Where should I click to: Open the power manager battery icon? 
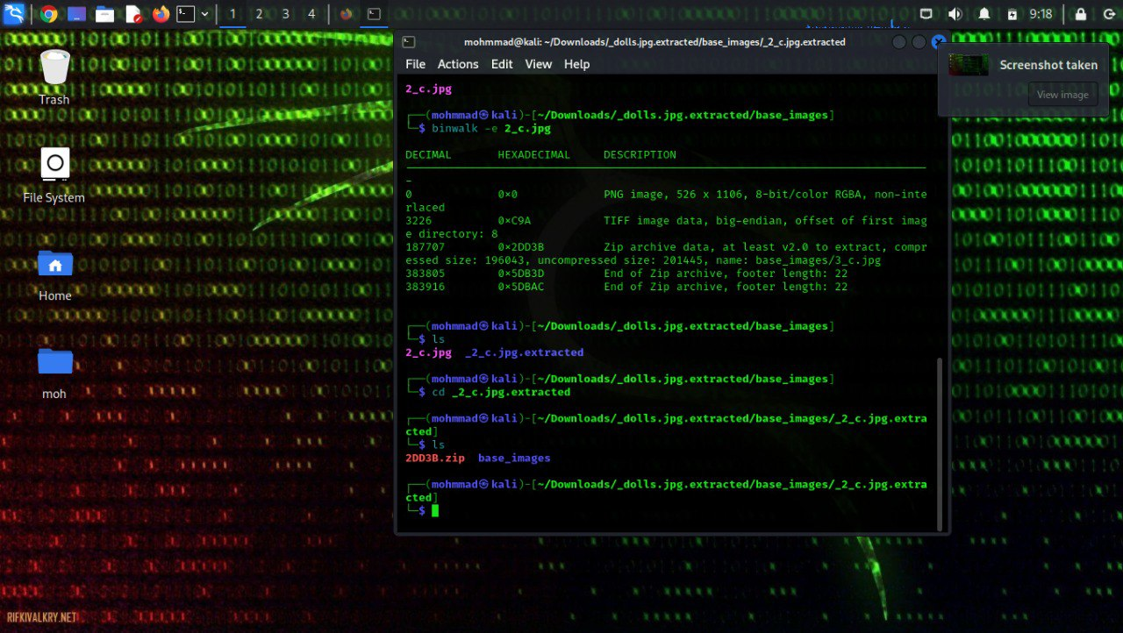pyautogui.click(x=1012, y=14)
